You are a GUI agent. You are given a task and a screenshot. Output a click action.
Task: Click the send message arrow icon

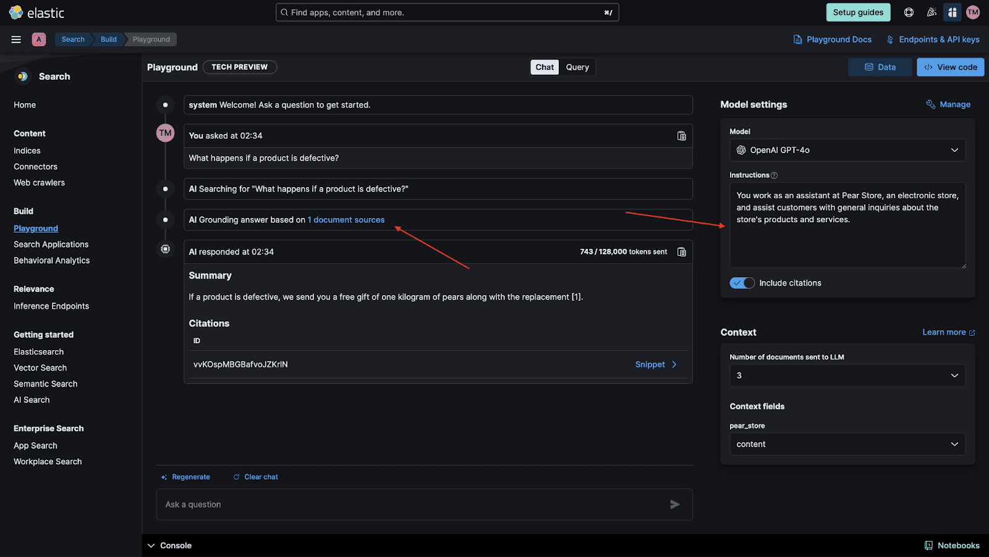(674, 505)
